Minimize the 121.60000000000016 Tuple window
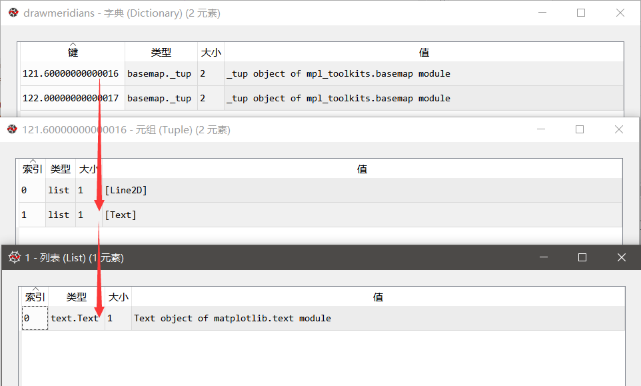The image size is (641, 386). pos(541,129)
